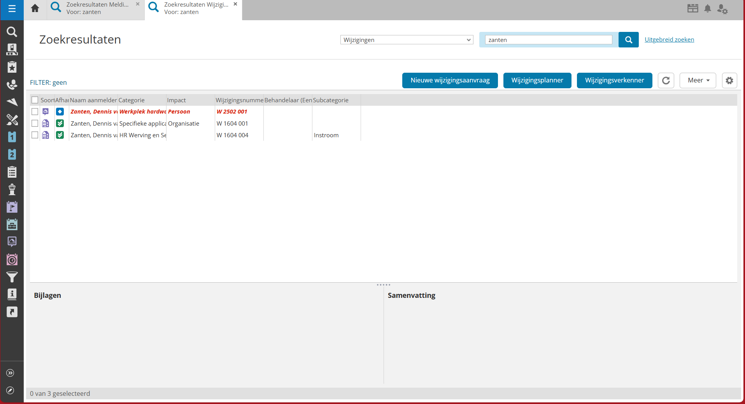Open the hamburger menu in the sidebar
The image size is (745, 404).
[x=12, y=9]
